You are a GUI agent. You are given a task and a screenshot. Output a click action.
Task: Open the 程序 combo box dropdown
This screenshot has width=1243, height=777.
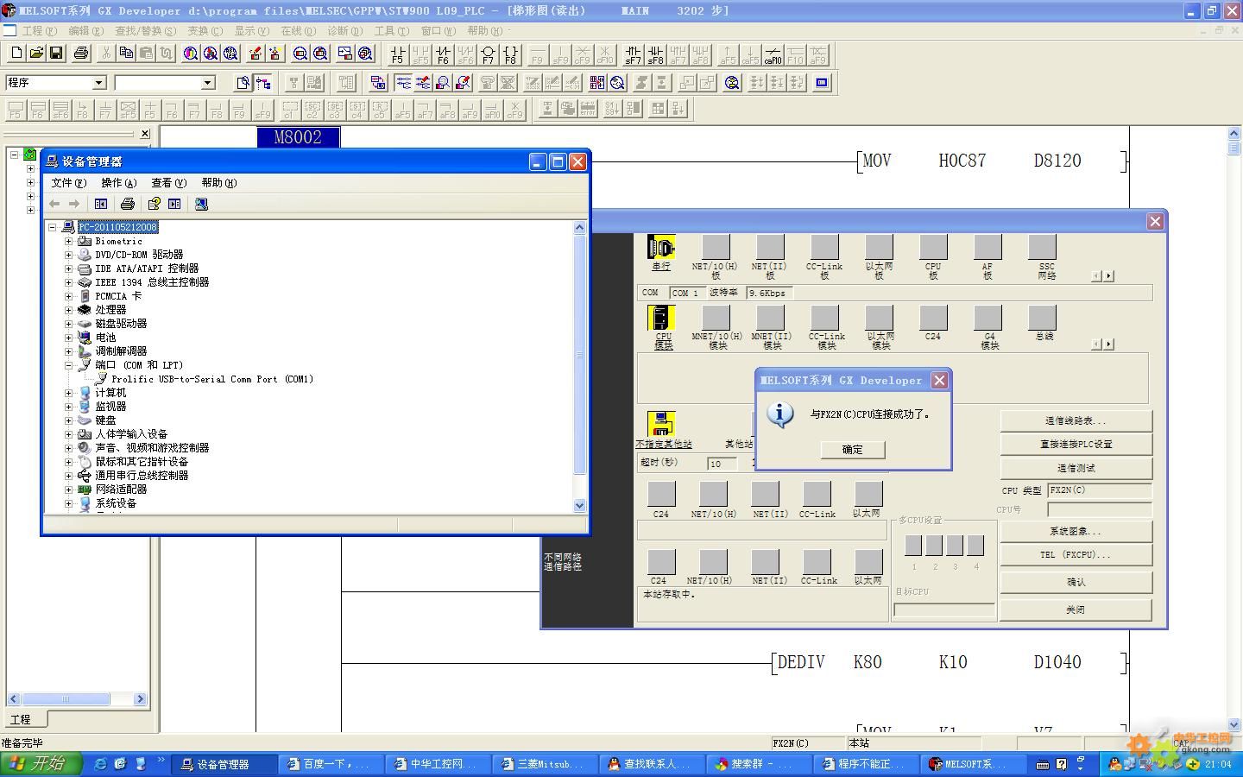98,83
